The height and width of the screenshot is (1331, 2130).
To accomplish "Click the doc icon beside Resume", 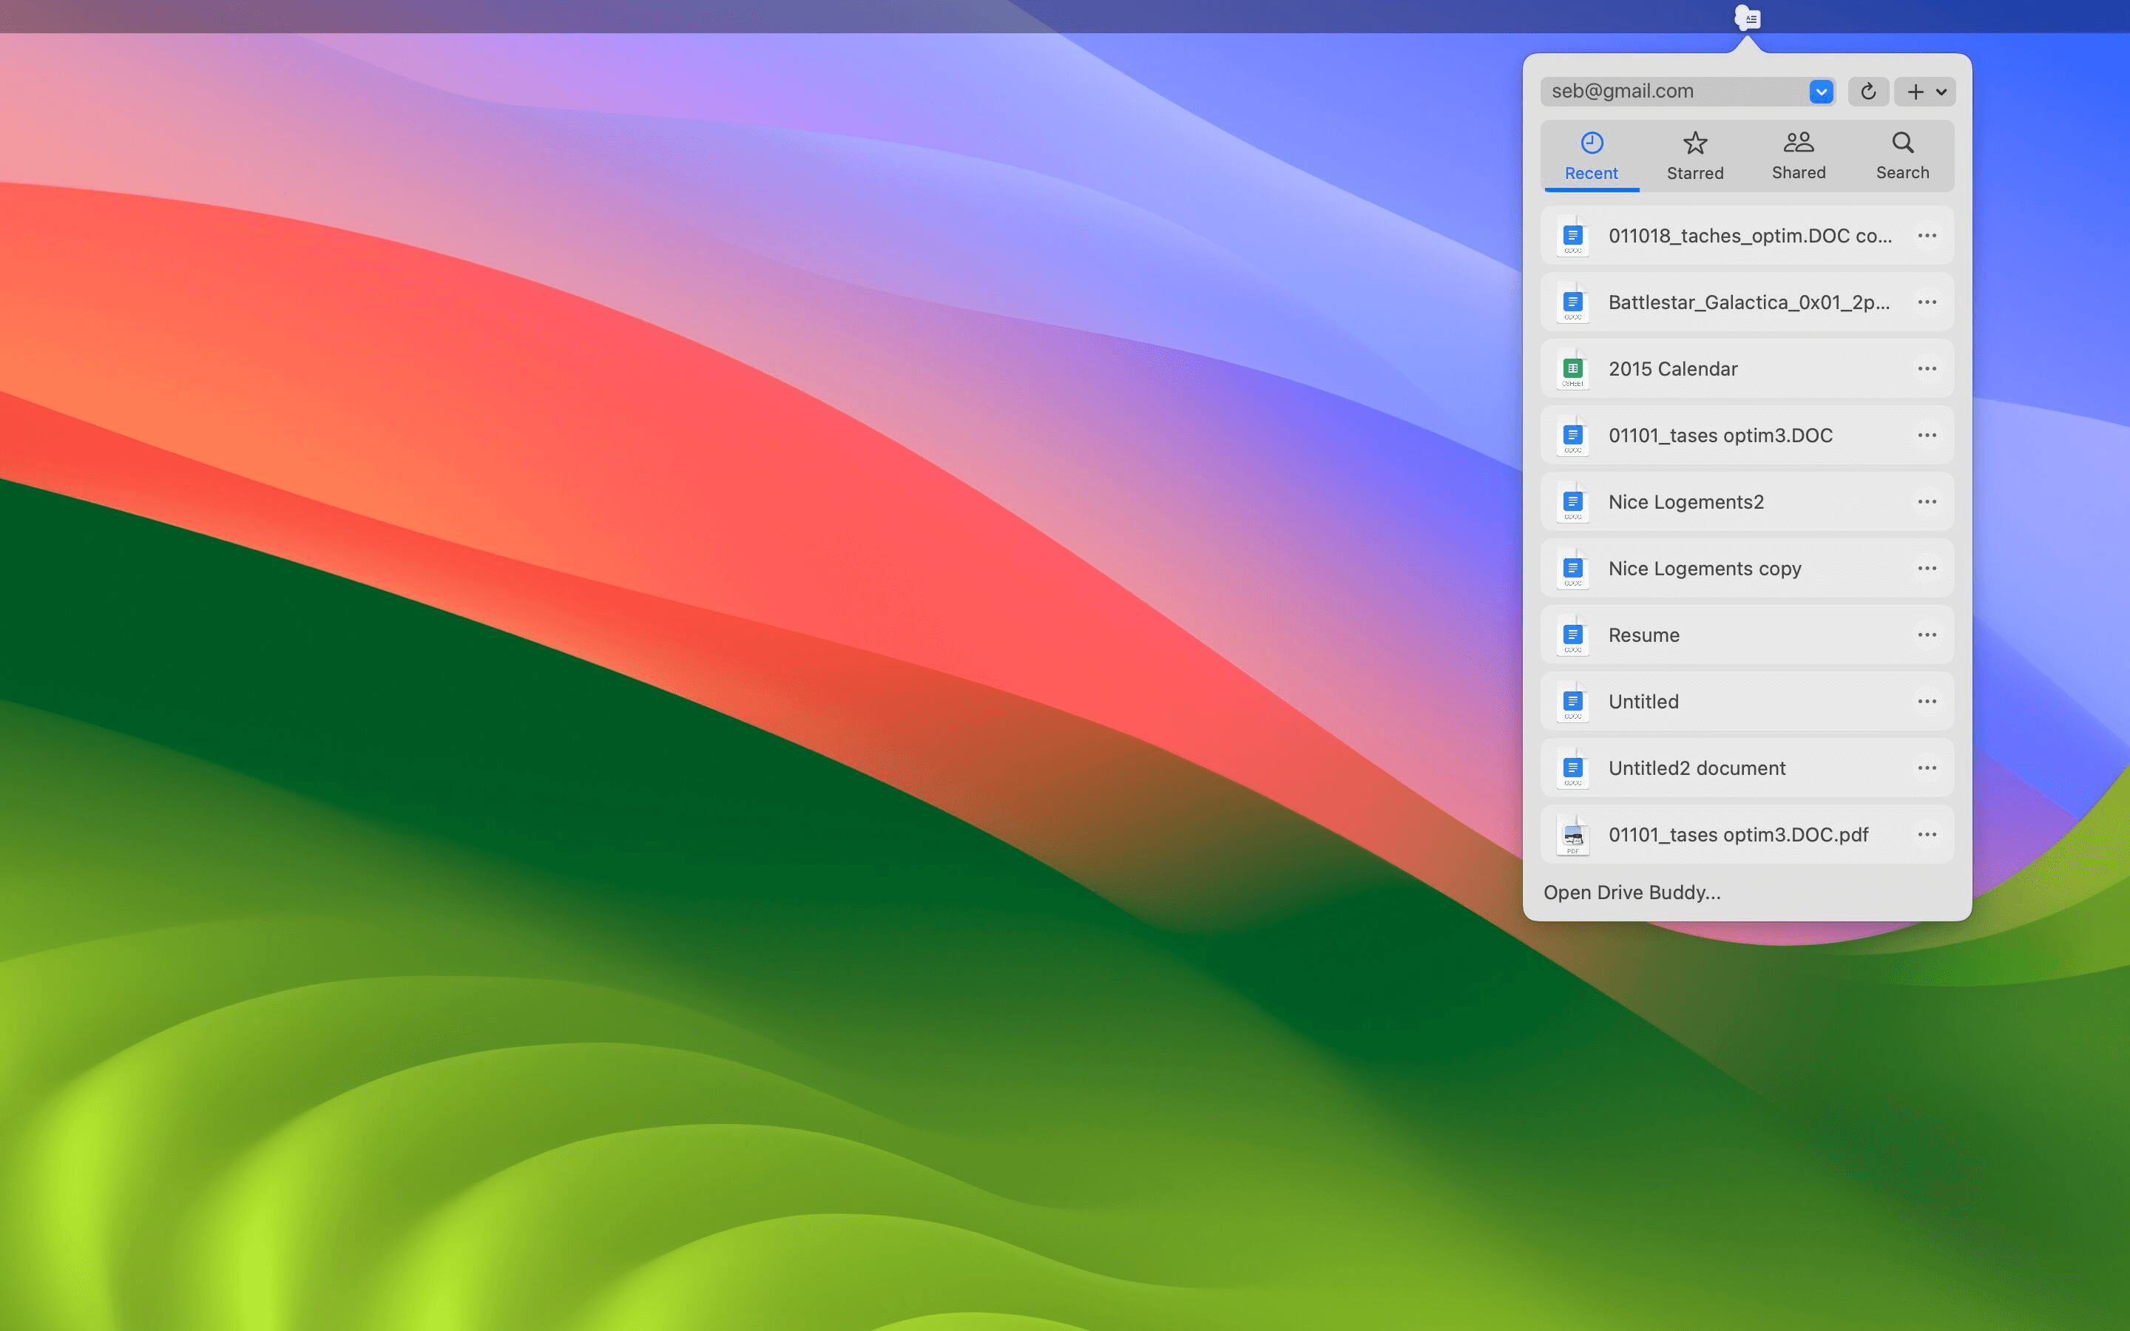I will point(1572,636).
